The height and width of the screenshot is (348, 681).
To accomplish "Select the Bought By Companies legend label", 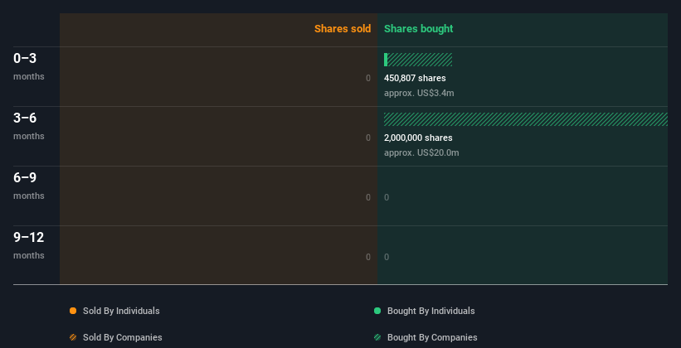I will (432, 337).
